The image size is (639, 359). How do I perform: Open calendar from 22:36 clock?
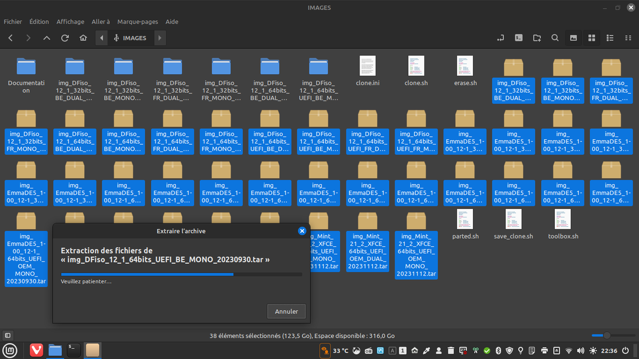click(x=610, y=350)
